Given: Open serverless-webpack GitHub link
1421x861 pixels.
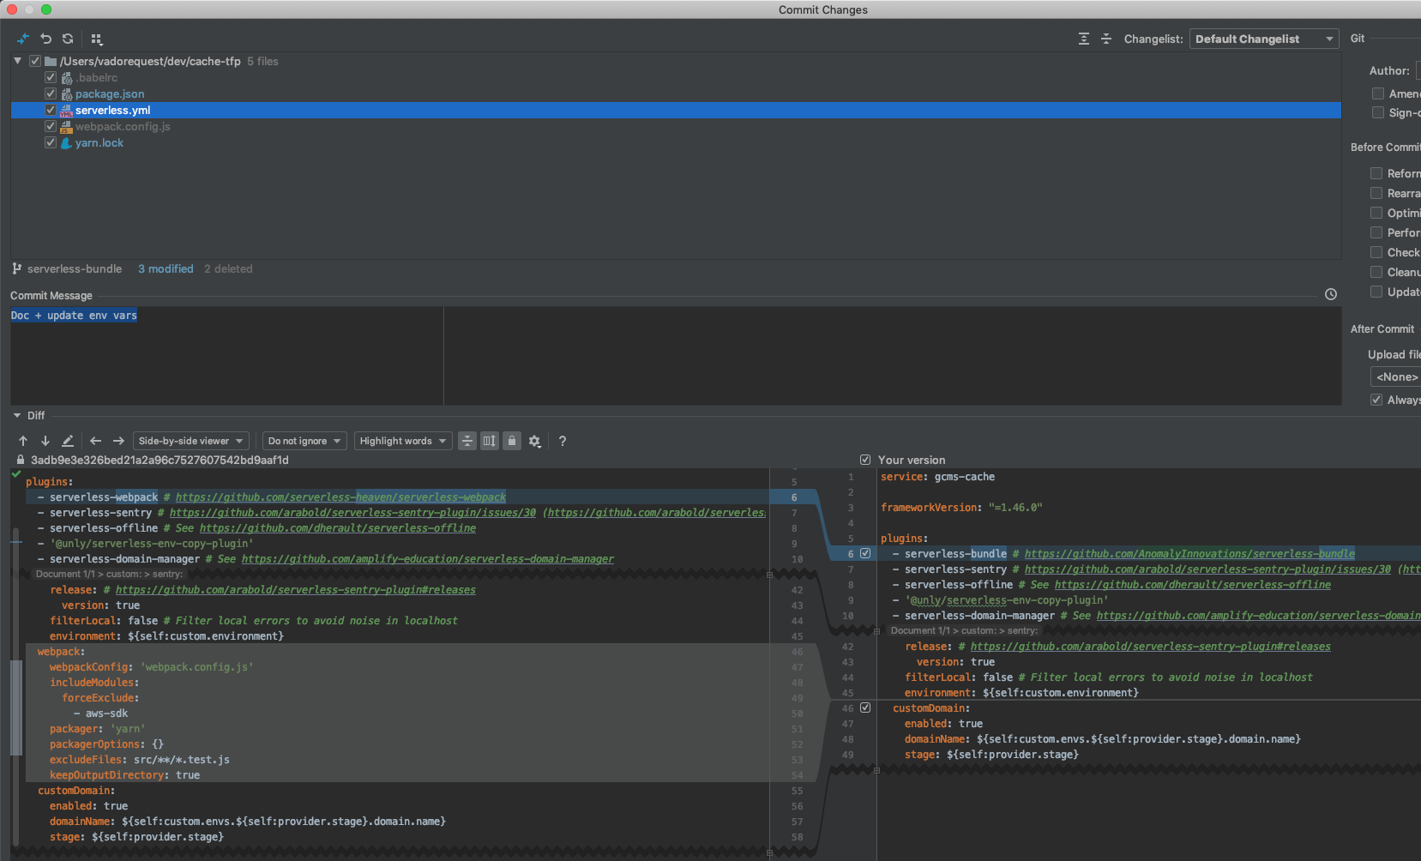Looking at the screenshot, I should tap(340, 497).
